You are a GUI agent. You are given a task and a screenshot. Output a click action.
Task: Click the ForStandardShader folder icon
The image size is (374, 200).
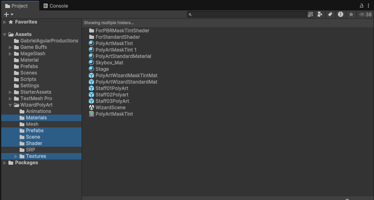pyautogui.click(x=91, y=37)
